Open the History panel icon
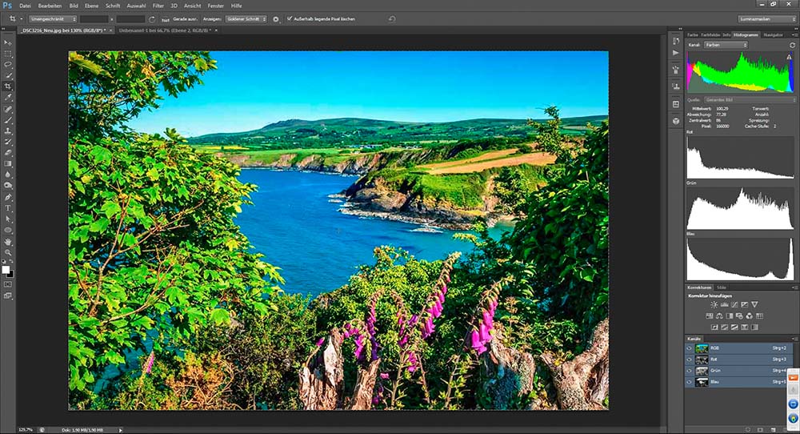 pyautogui.click(x=676, y=40)
